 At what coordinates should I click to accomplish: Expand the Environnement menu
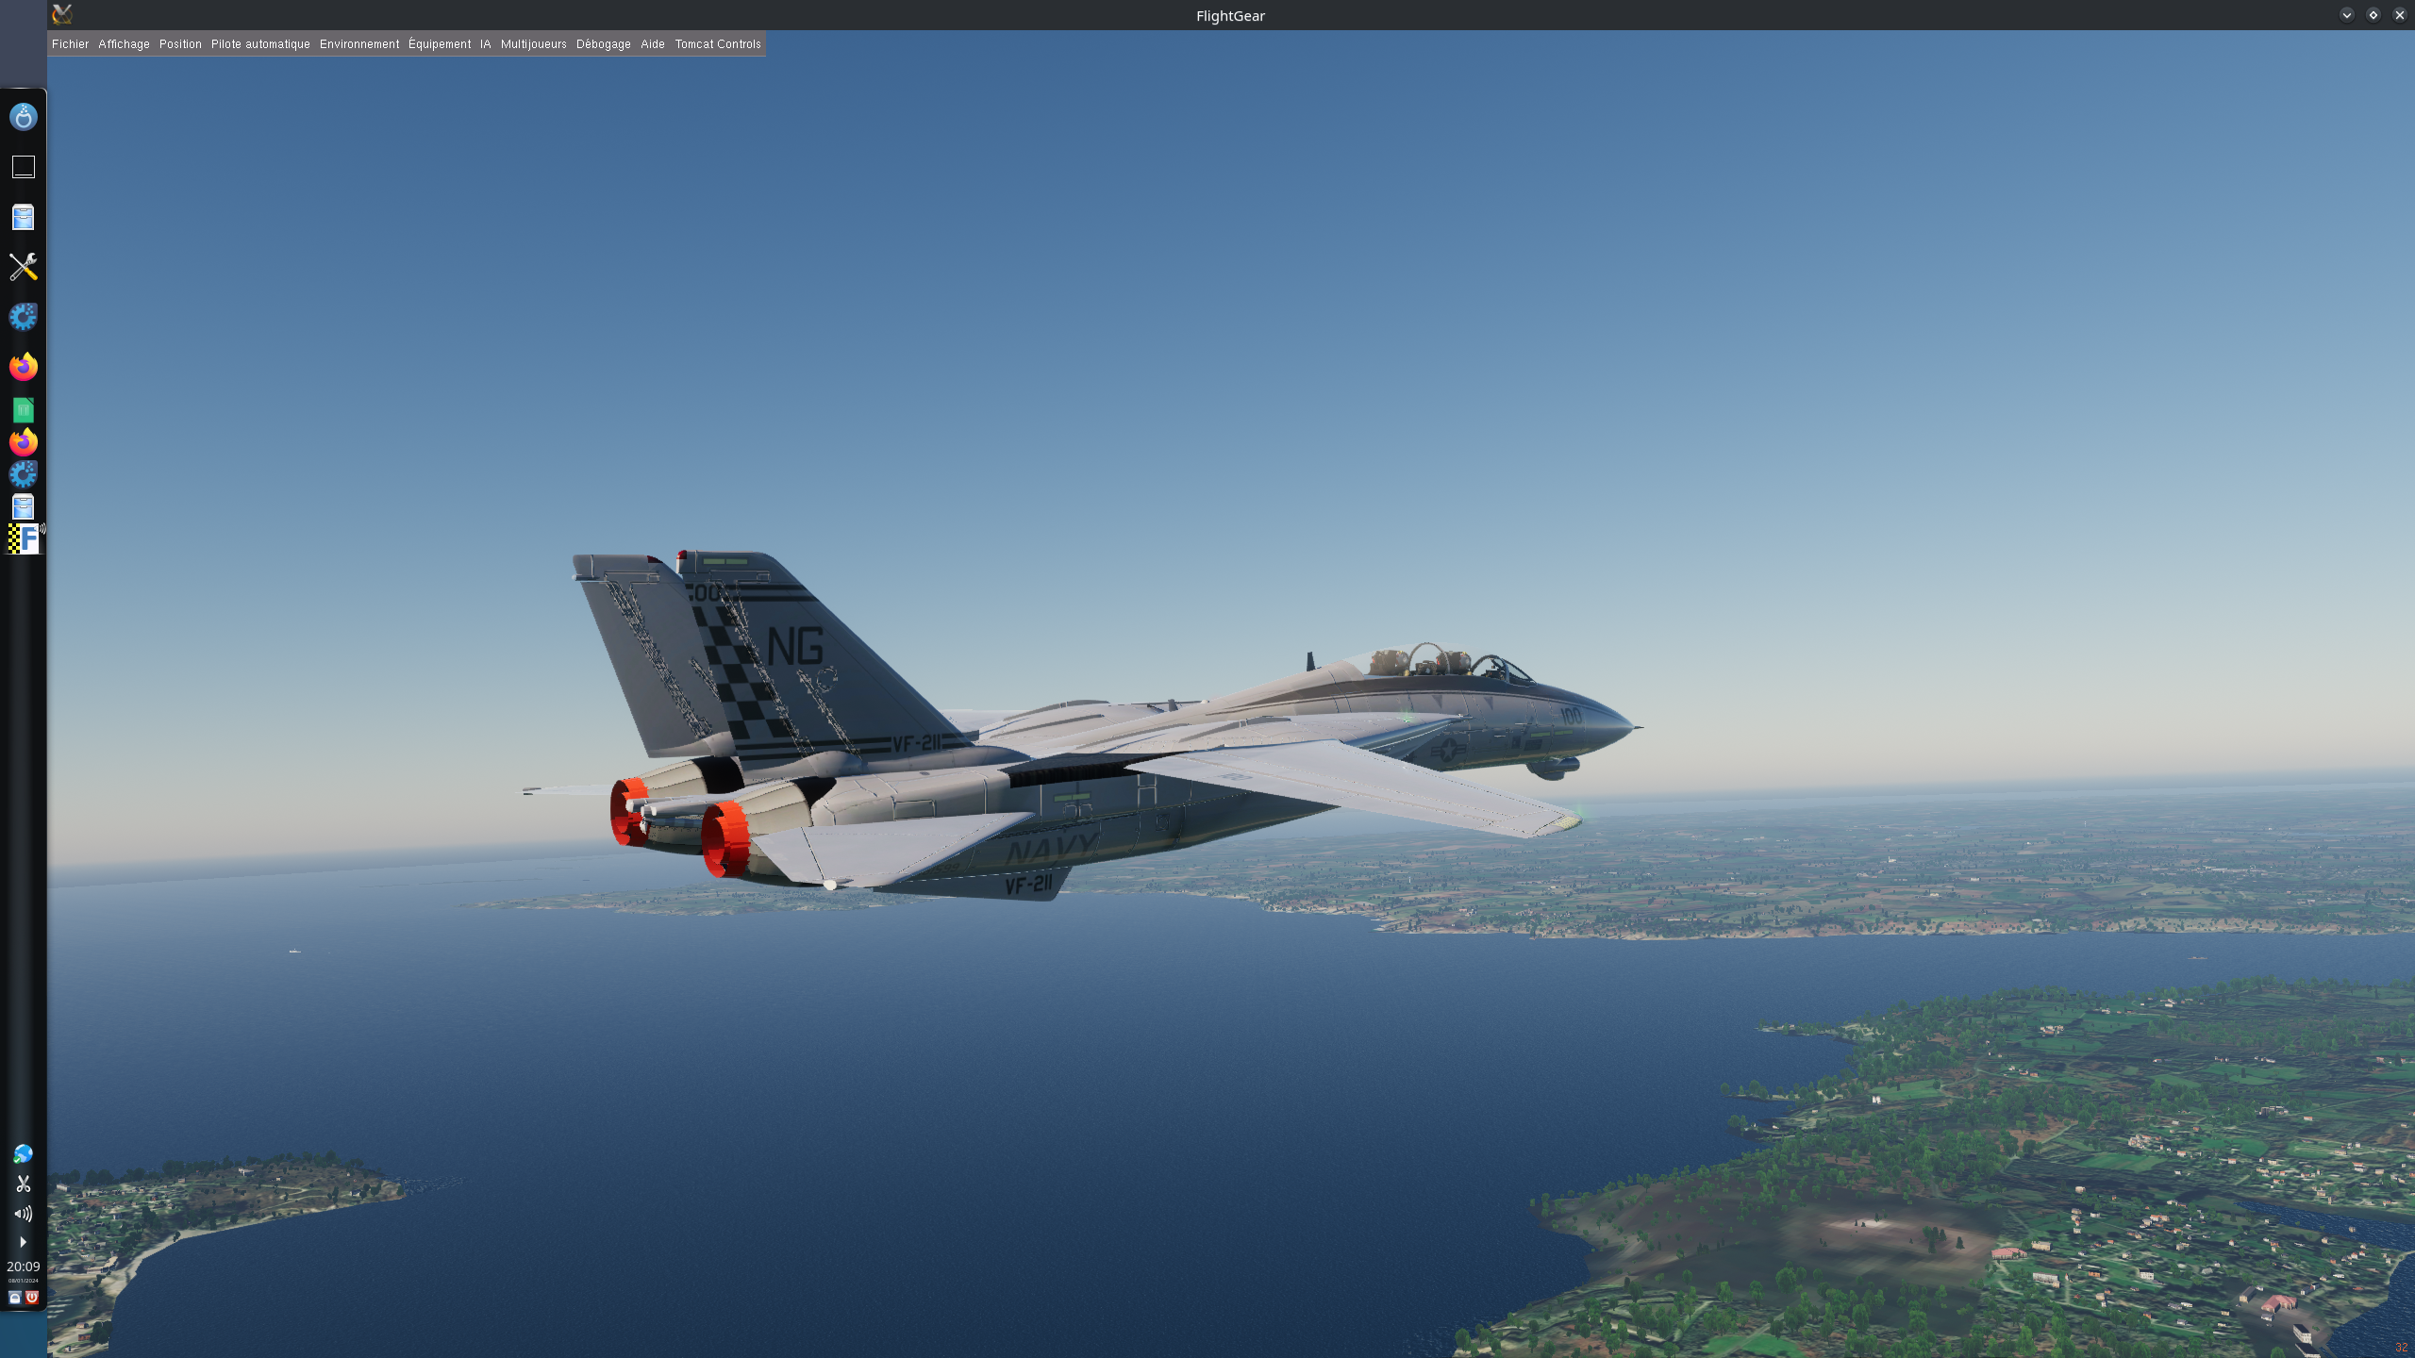pos(359,44)
